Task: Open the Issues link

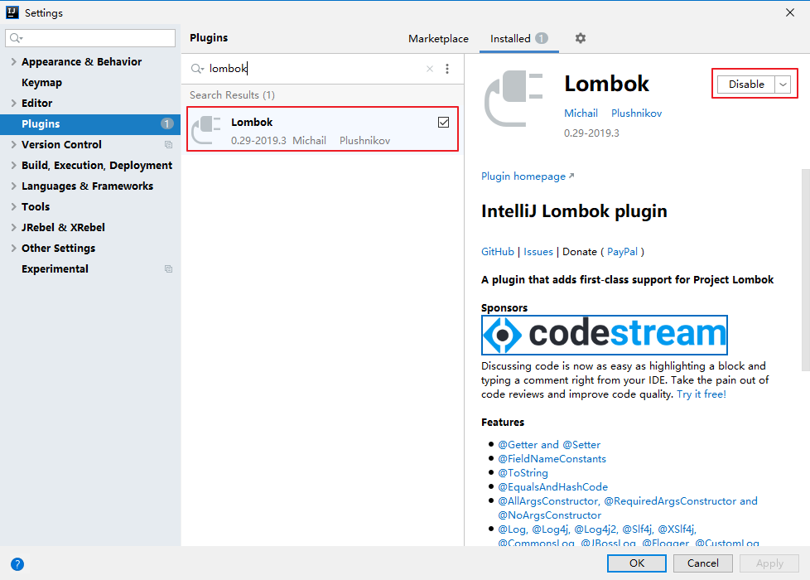Action: pyautogui.click(x=538, y=252)
